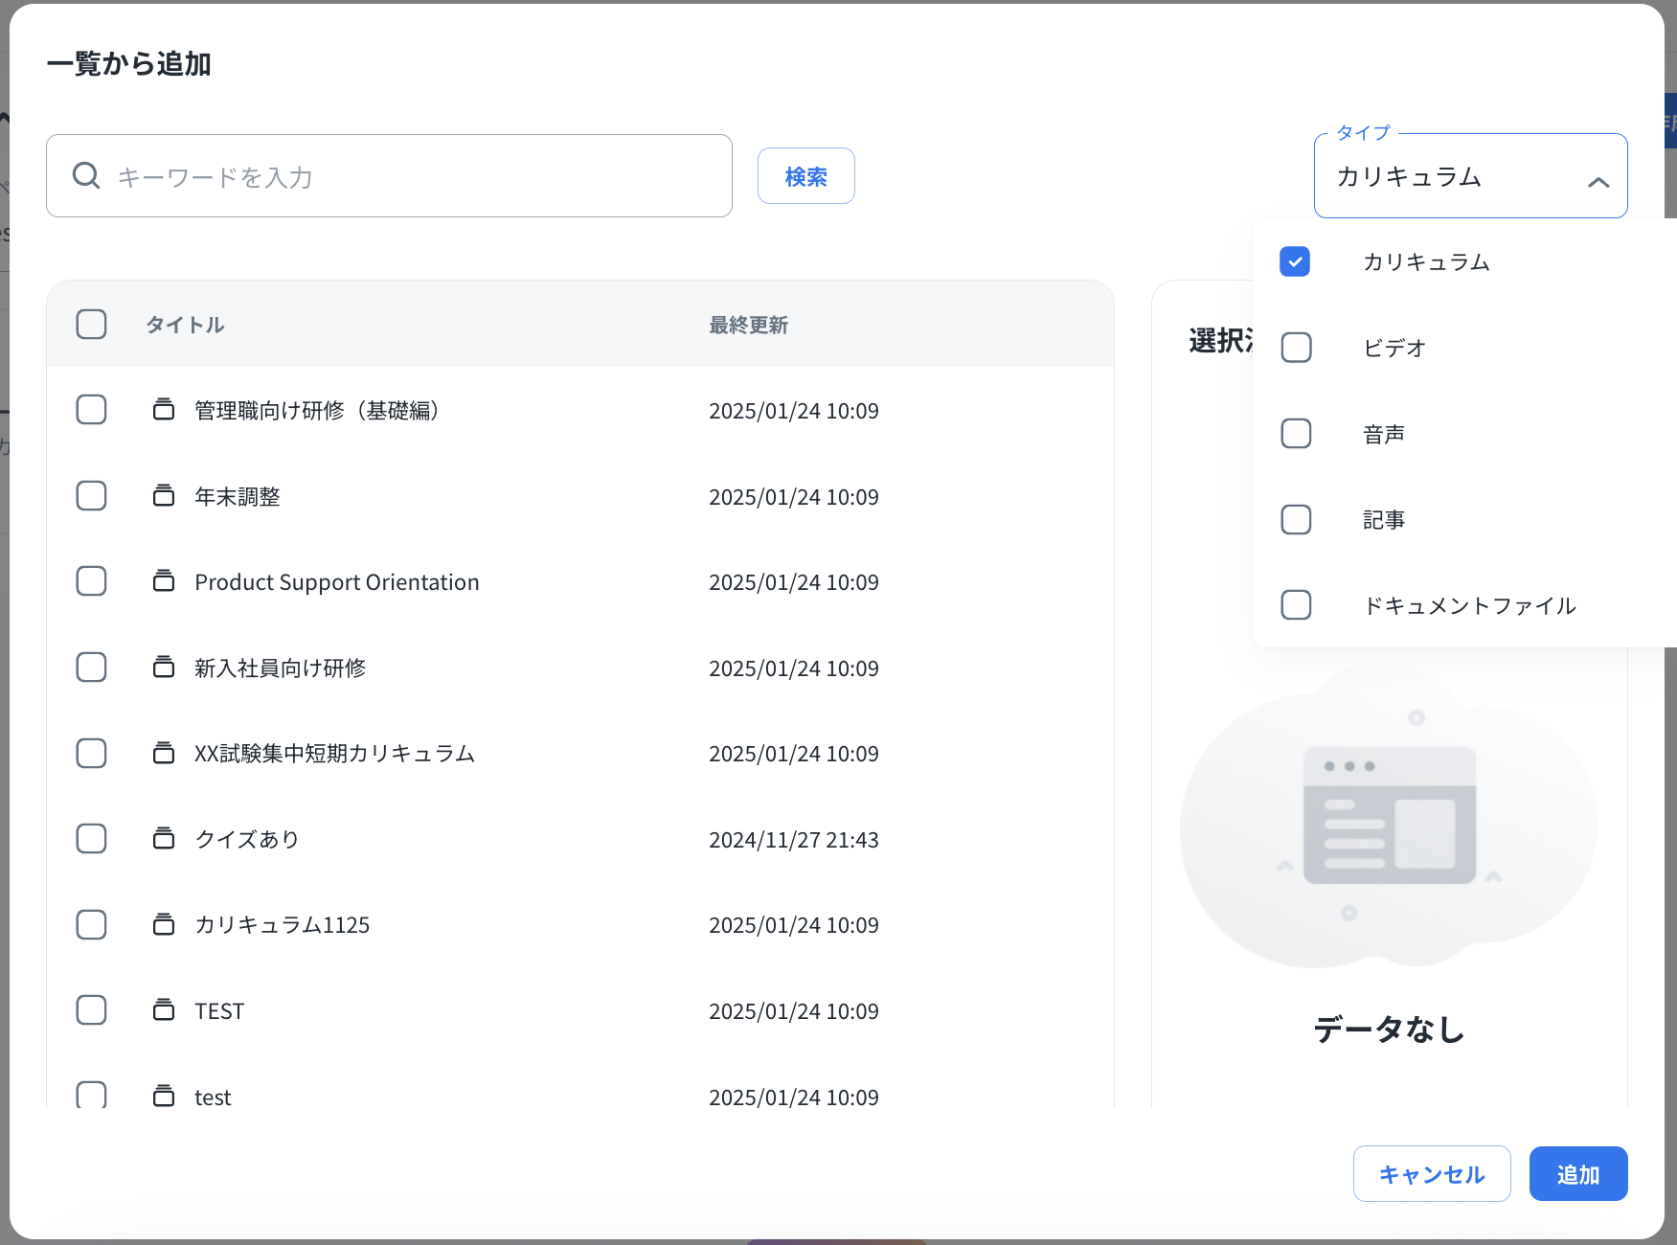Select 音声 in the type filter list
1677x1245 pixels.
point(1296,434)
